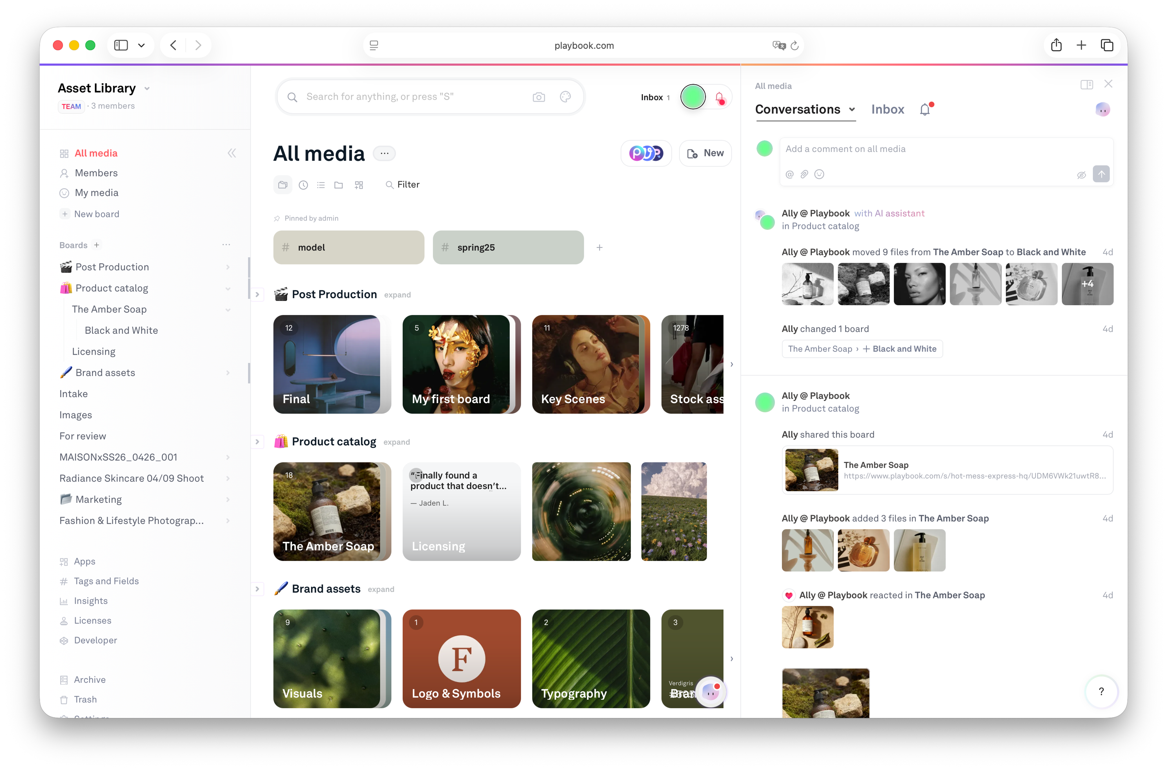
Task: Collapse The Amber Soap in sidebar
Action: (x=228, y=309)
